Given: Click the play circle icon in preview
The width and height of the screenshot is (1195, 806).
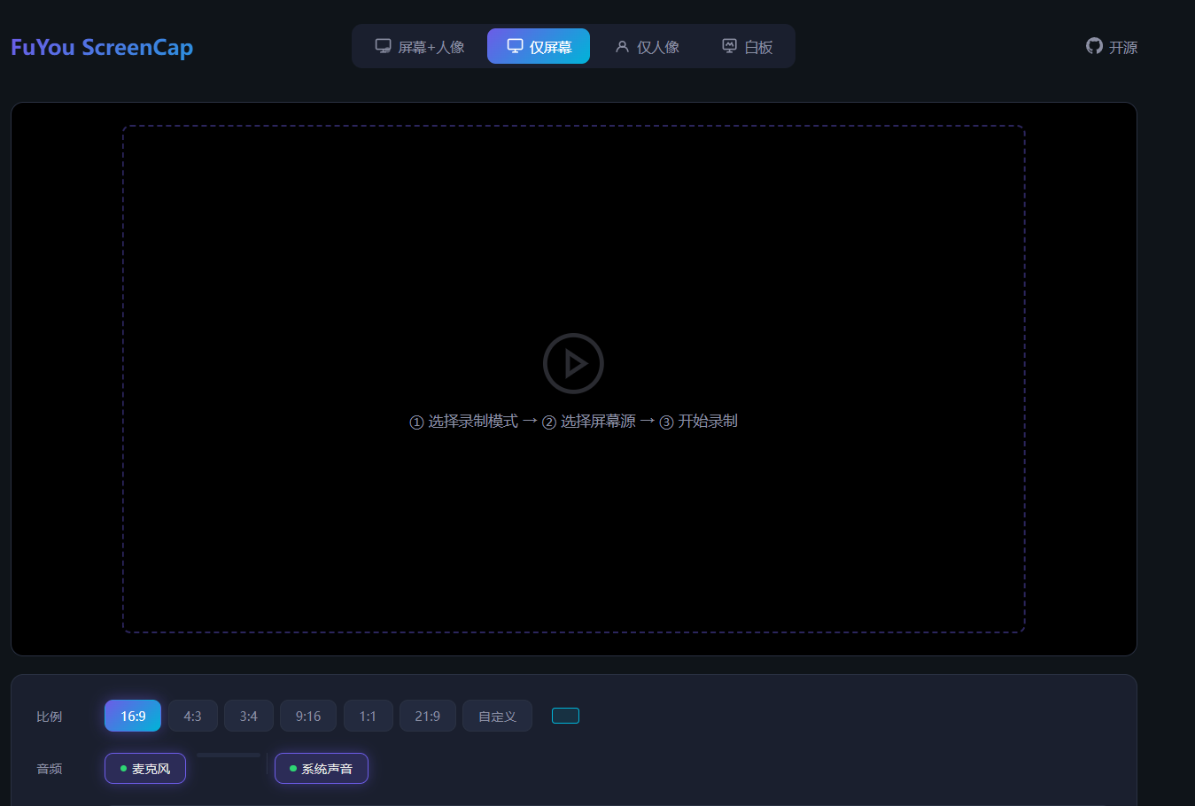Looking at the screenshot, I should (573, 363).
